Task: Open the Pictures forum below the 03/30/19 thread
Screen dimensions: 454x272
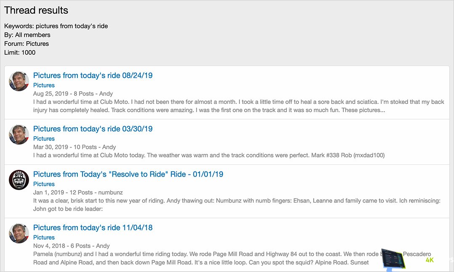Action: [44, 138]
